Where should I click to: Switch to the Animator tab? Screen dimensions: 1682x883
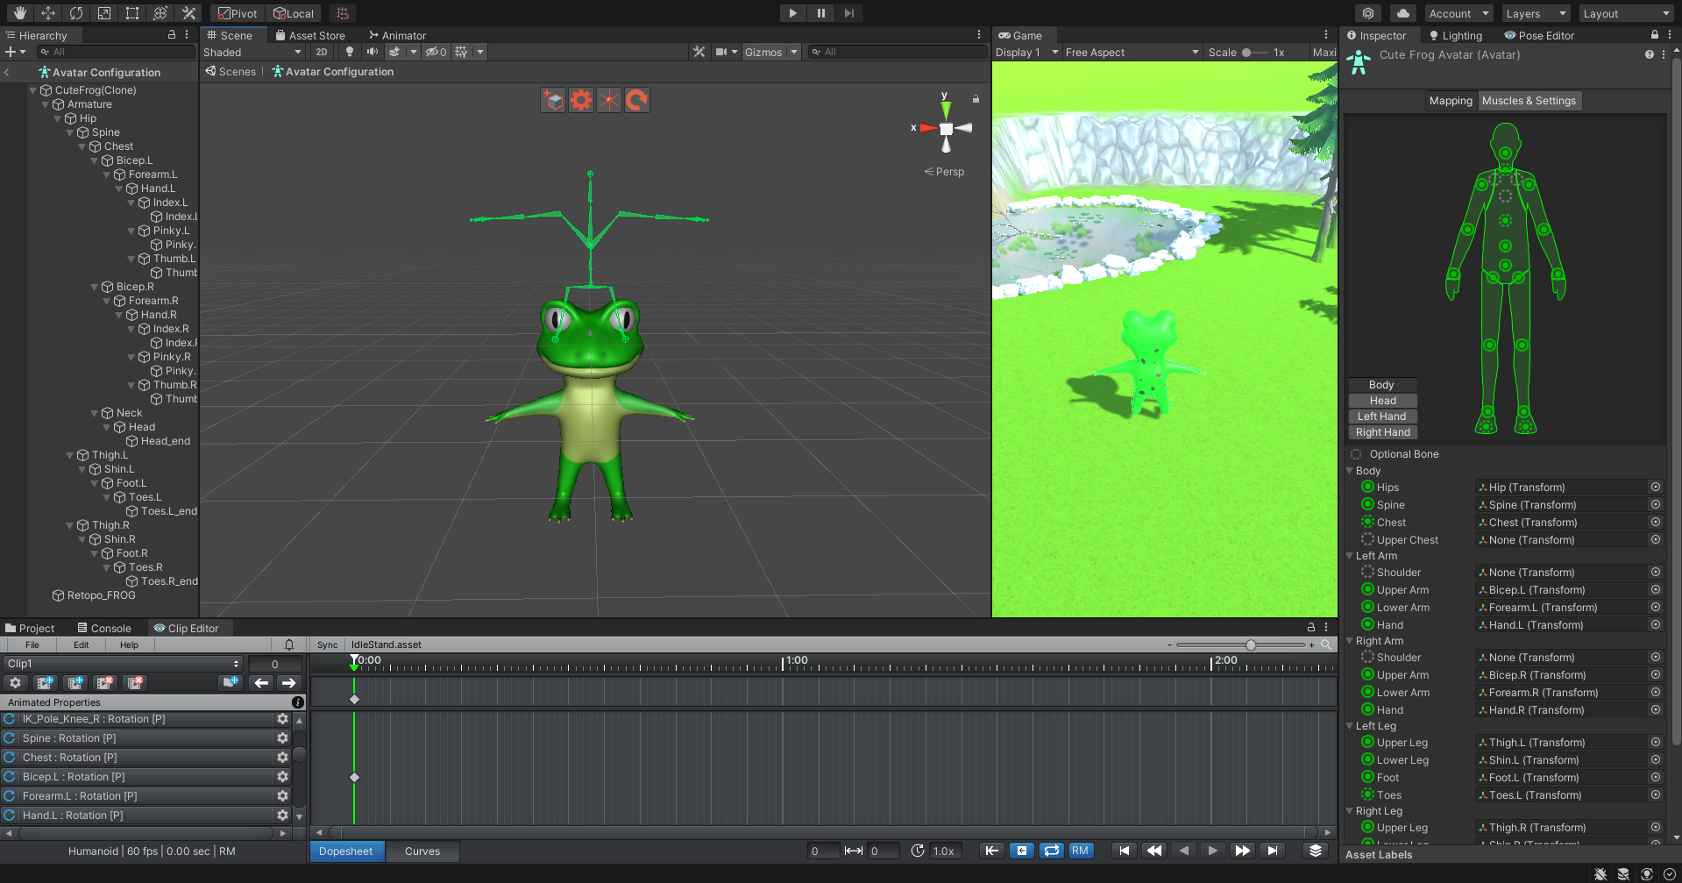click(397, 35)
